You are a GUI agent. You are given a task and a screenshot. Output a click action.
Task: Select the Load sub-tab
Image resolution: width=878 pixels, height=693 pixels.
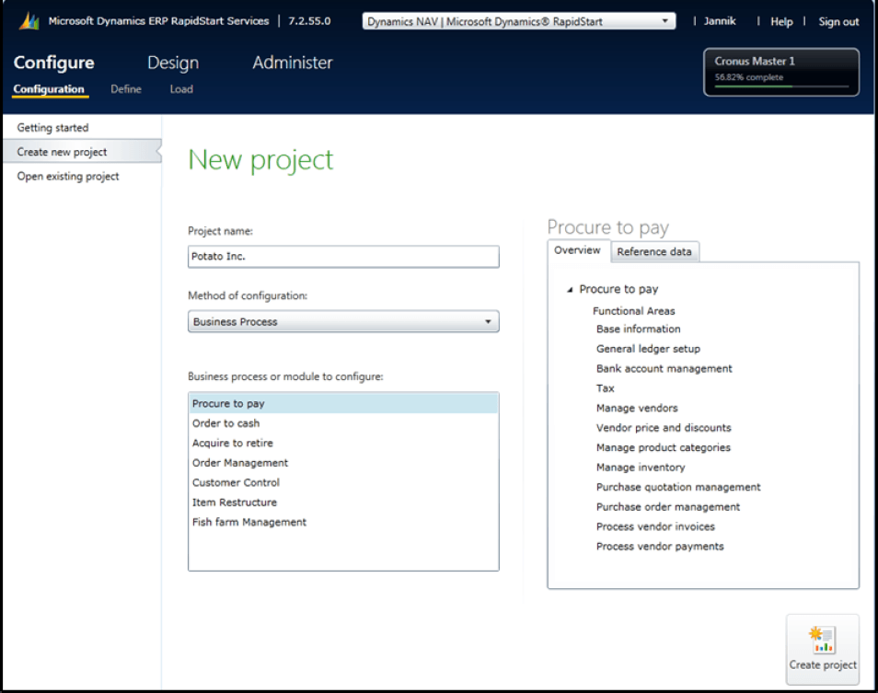pyautogui.click(x=181, y=89)
